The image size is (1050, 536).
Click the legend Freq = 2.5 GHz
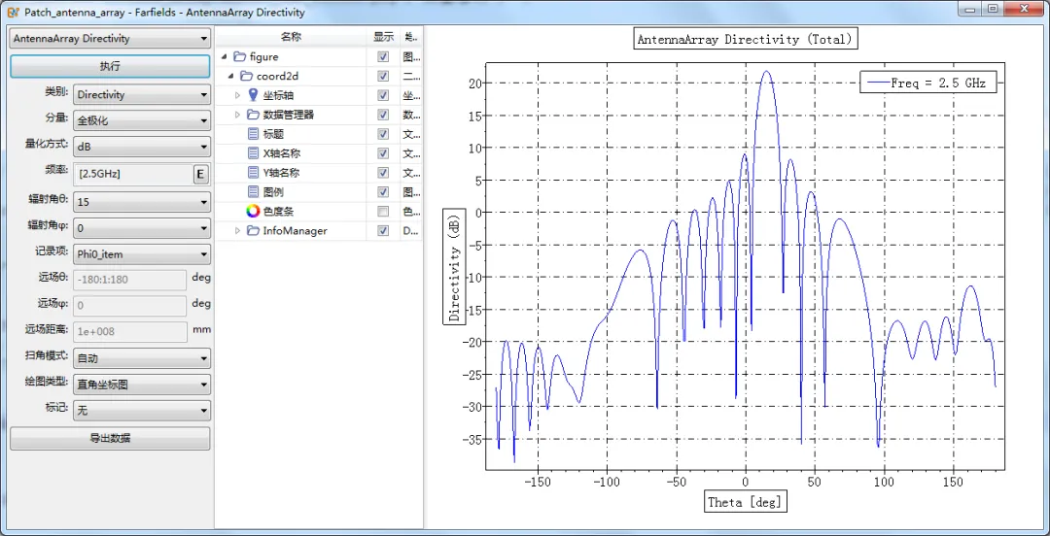(x=928, y=84)
